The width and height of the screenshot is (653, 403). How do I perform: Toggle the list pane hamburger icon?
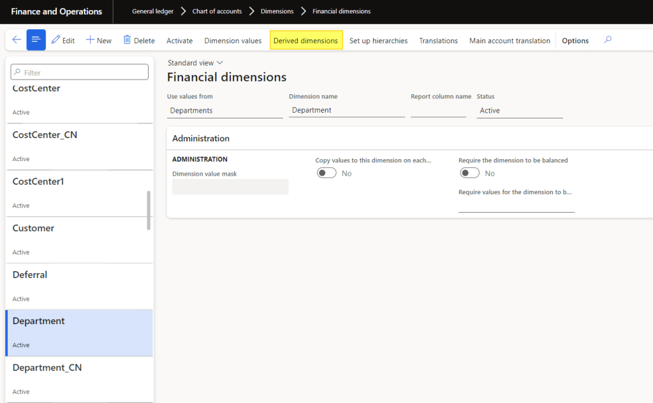pyautogui.click(x=36, y=40)
